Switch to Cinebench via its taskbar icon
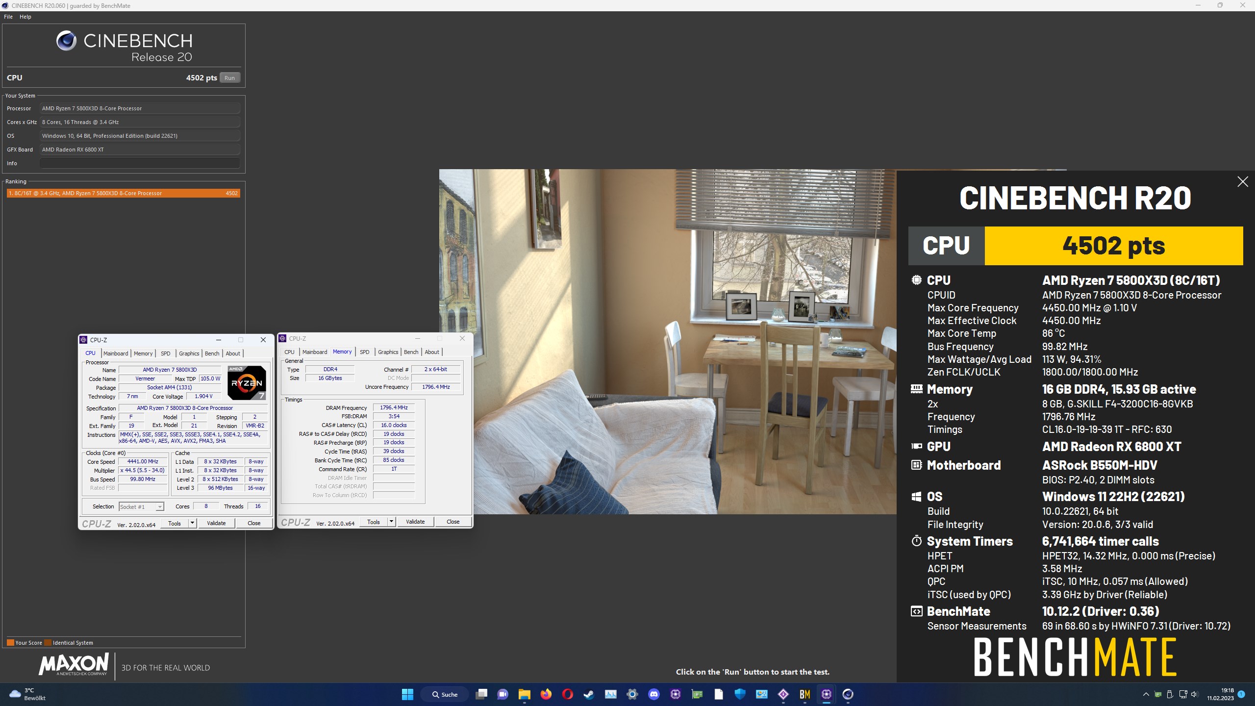1255x706 pixels. coord(848,694)
